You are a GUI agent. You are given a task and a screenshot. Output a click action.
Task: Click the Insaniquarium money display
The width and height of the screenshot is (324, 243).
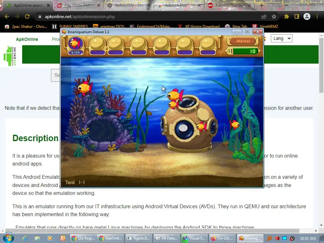(243, 51)
